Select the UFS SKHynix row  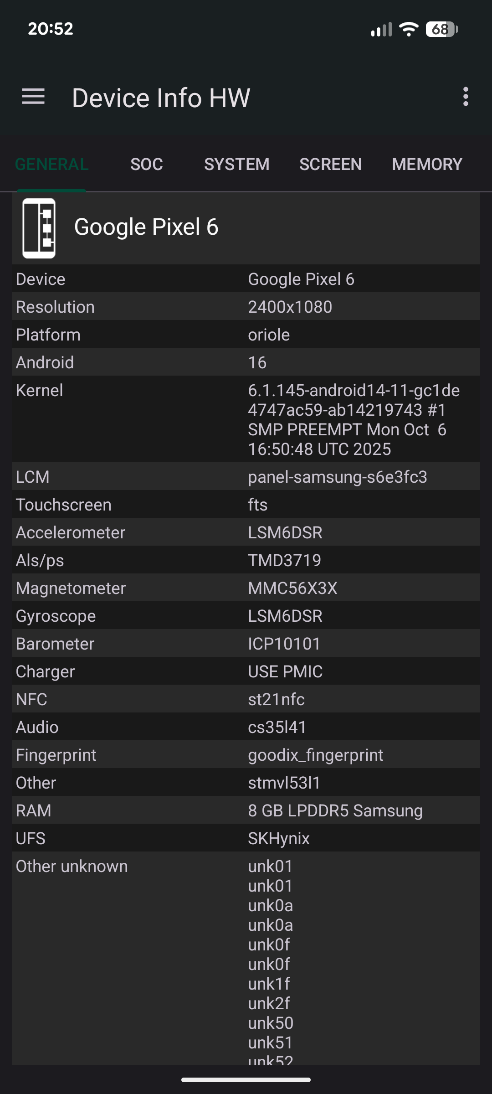(x=246, y=838)
